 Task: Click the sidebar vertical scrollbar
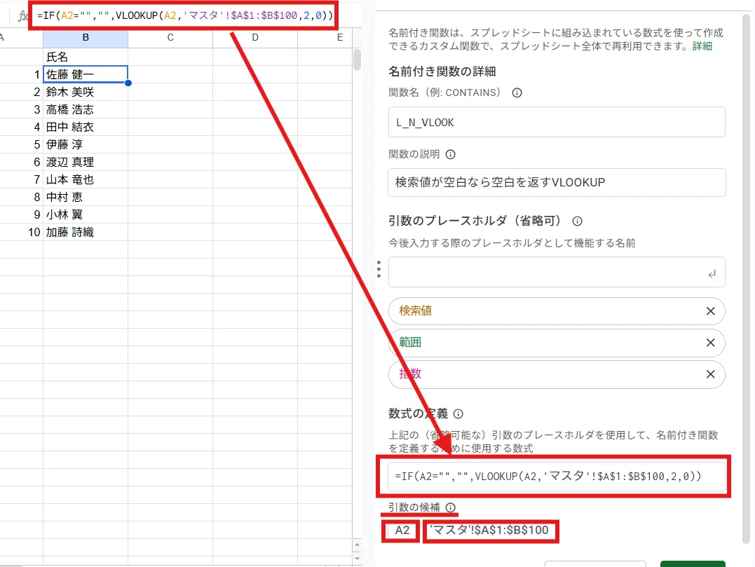tap(747, 278)
